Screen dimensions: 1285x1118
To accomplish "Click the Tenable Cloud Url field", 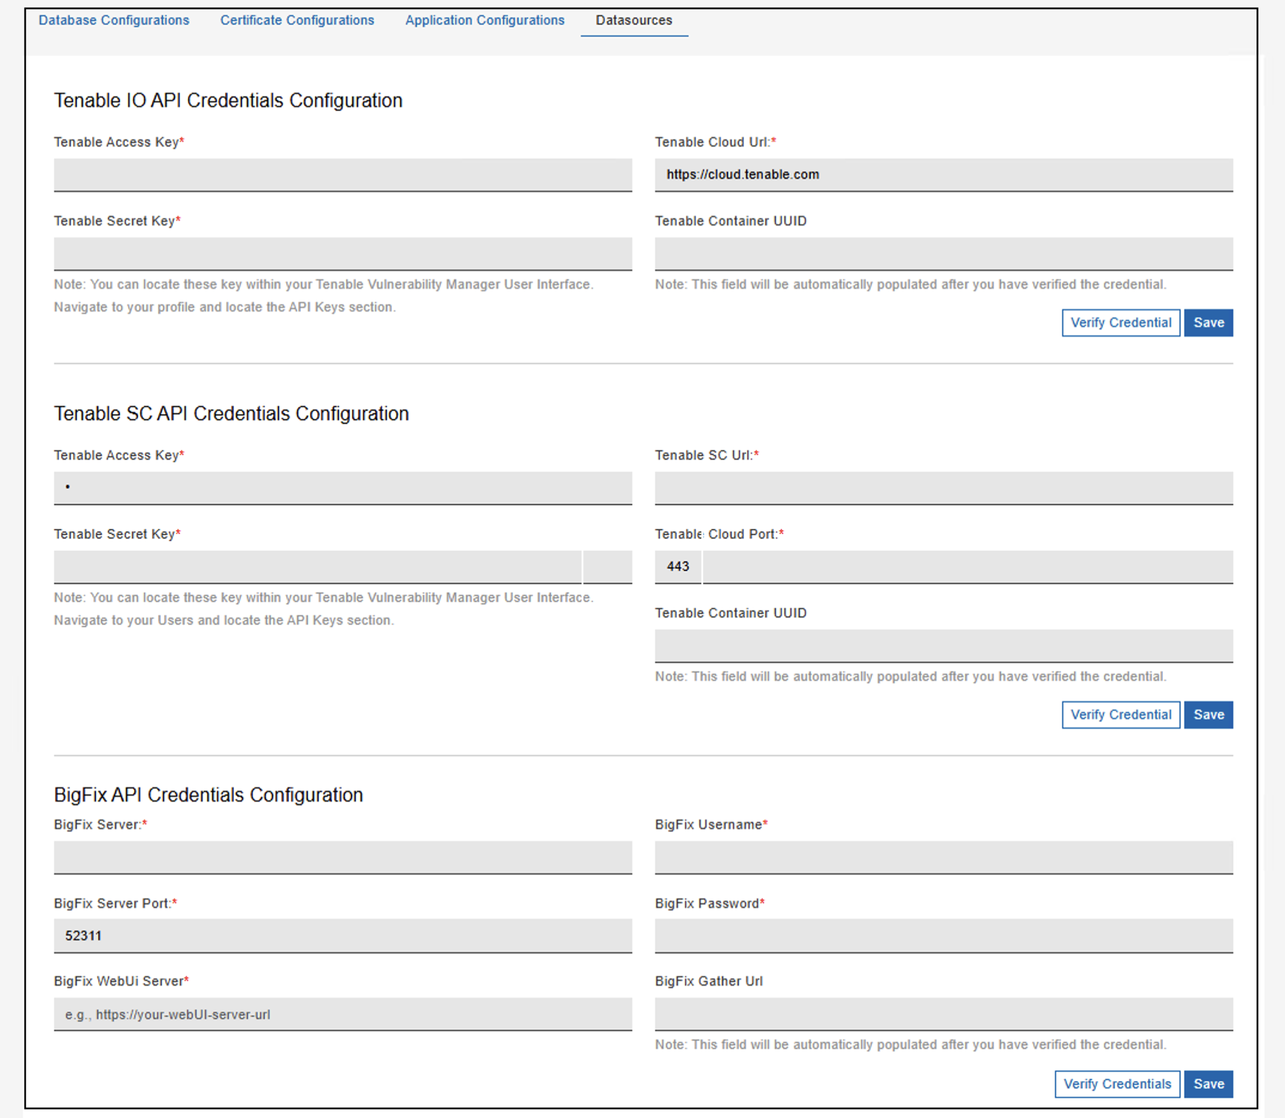I will tap(943, 175).
